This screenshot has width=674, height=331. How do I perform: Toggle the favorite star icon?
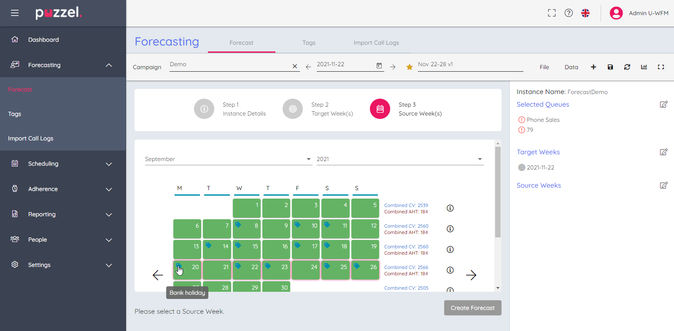pyautogui.click(x=409, y=67)
